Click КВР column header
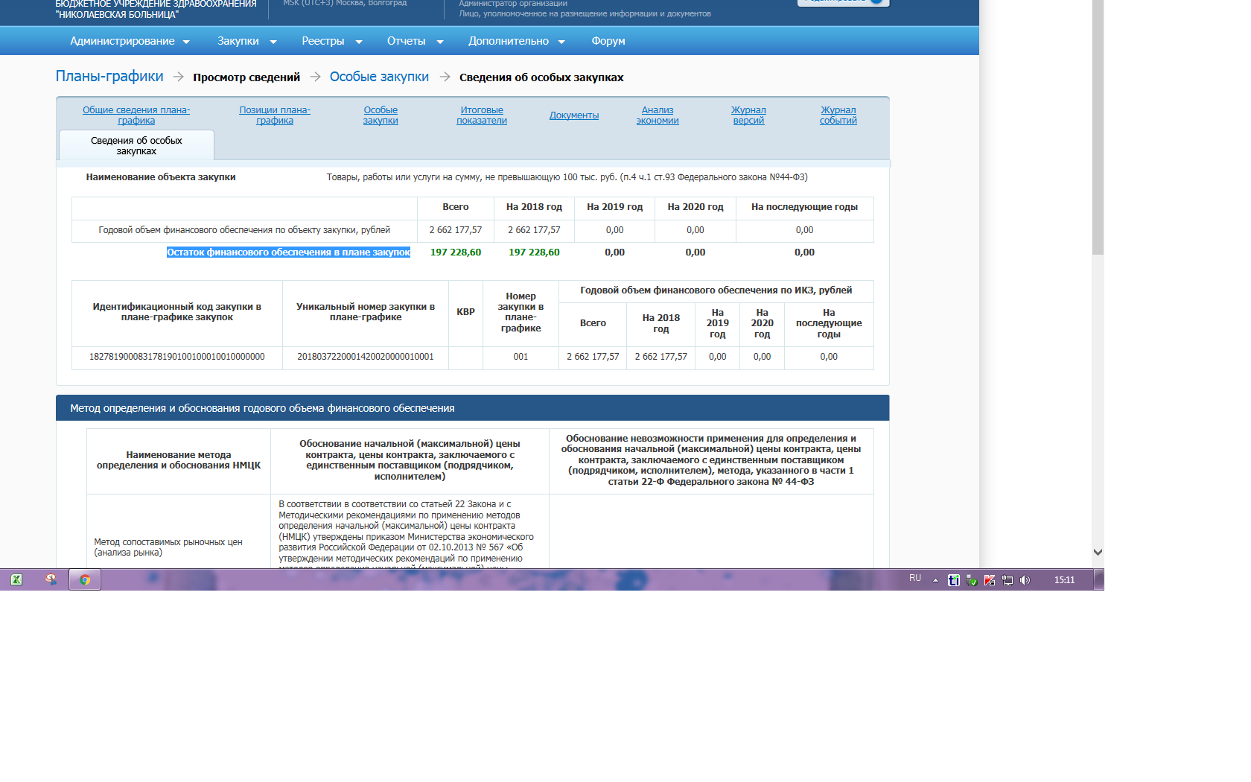This screenshot has height=782, width=1251. 465,312
